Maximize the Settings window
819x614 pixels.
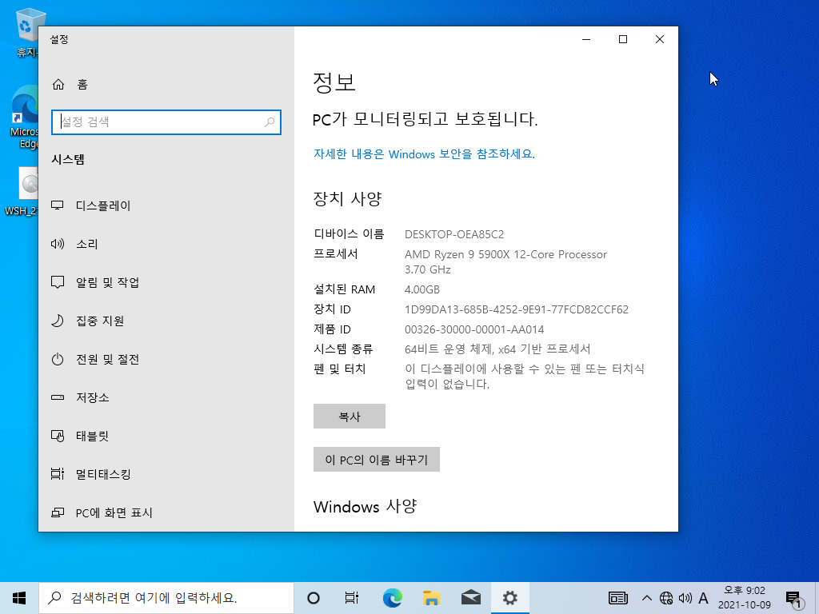[623, 39]
